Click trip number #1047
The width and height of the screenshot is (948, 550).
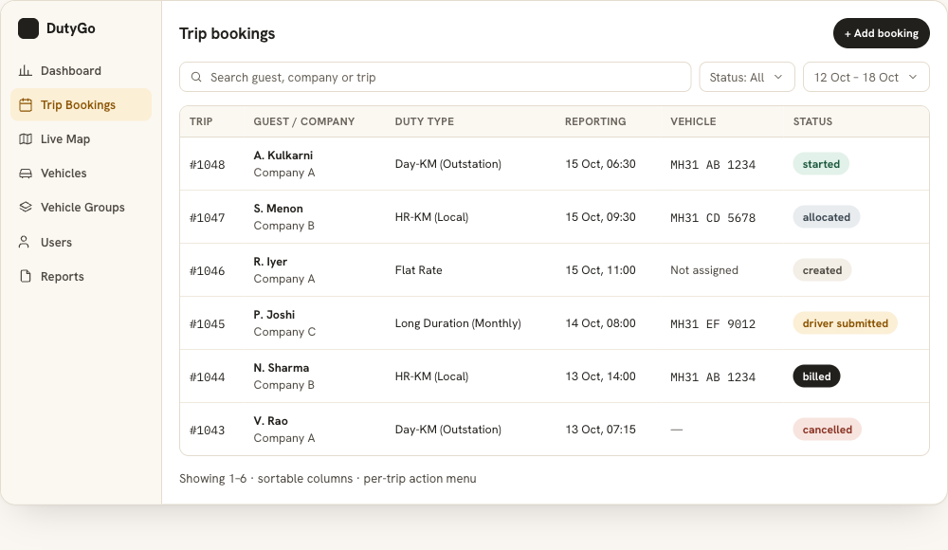208,218
